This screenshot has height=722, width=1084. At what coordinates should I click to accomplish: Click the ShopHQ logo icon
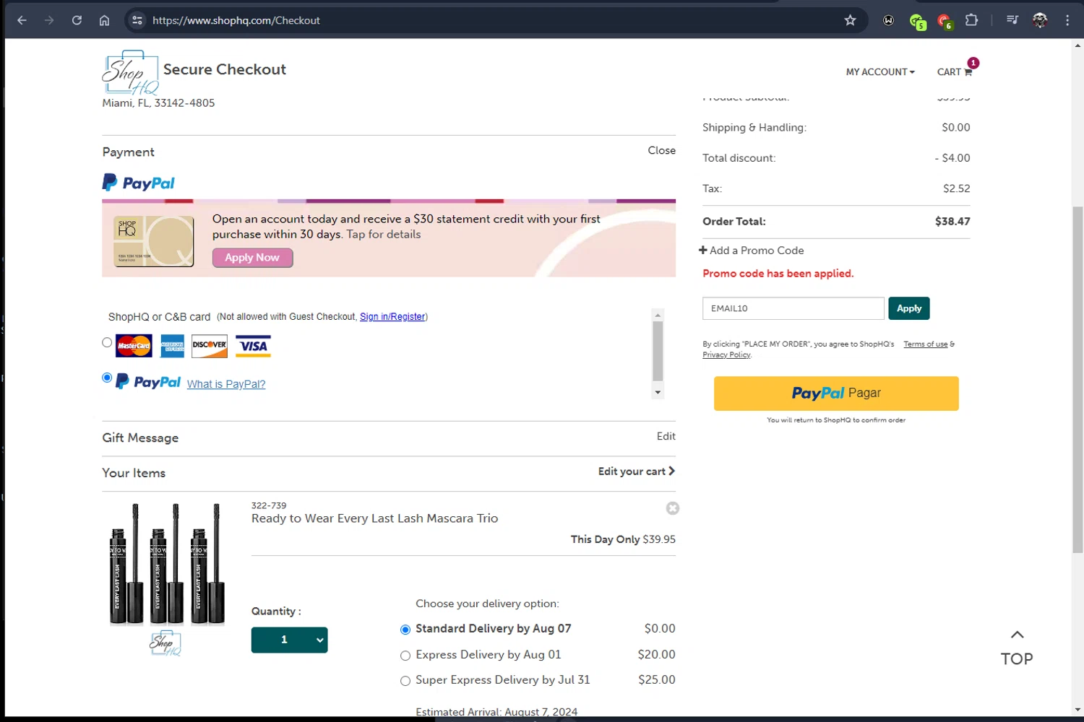click(131, 73)
